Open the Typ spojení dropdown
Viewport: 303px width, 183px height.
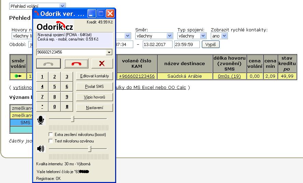point(192,36)
